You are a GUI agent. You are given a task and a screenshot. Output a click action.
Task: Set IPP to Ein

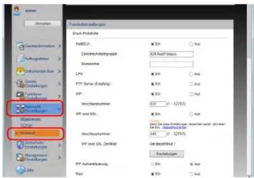tap(152, 94)
